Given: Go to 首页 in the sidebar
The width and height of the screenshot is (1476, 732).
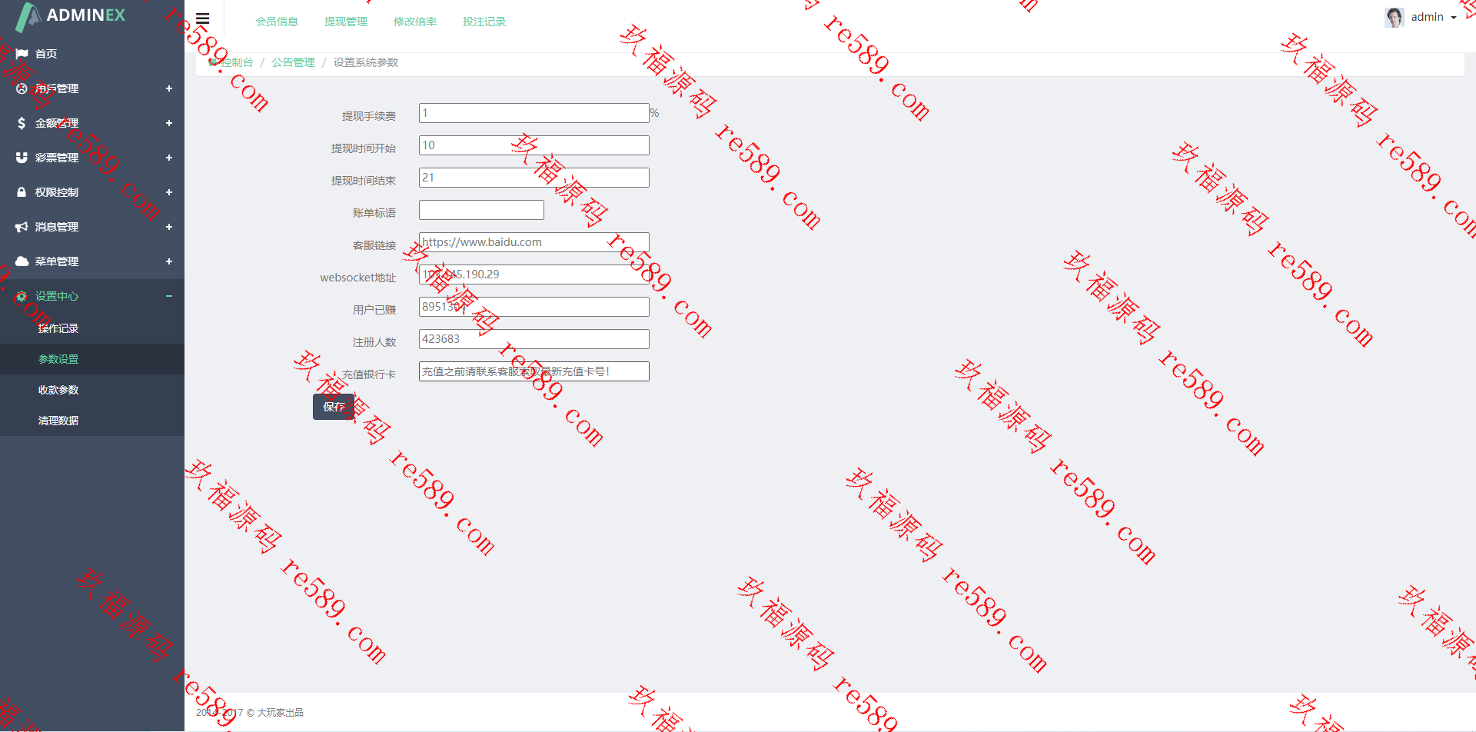Looking at the screenshot, I should point(46,54).
